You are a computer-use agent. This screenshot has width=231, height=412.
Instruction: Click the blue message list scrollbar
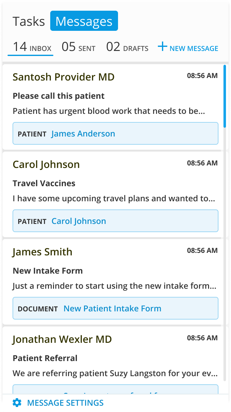(x=225, y=96)
